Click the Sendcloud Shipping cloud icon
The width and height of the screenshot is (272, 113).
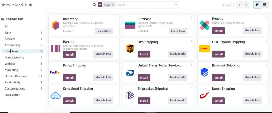56,95
